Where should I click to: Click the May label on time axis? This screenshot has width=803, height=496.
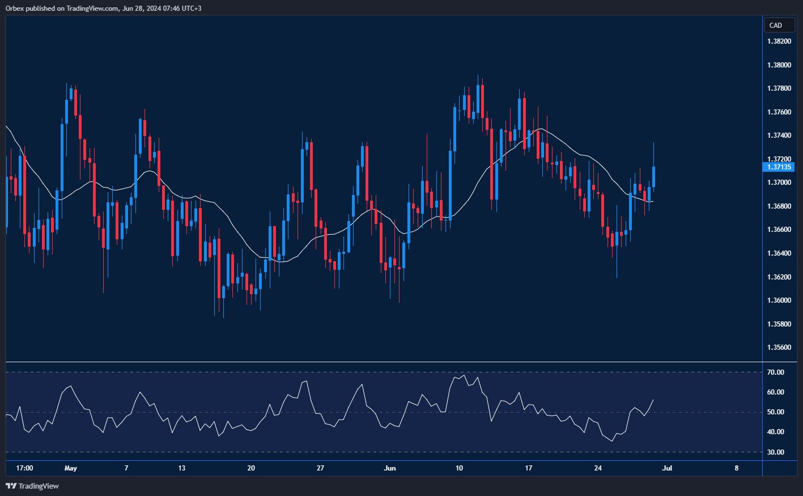(x=70, y=468)
